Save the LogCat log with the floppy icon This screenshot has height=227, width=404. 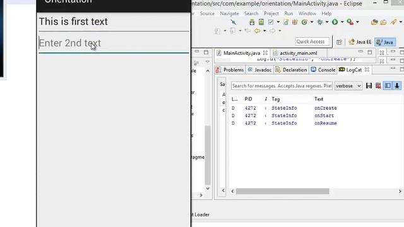point(369,86)
